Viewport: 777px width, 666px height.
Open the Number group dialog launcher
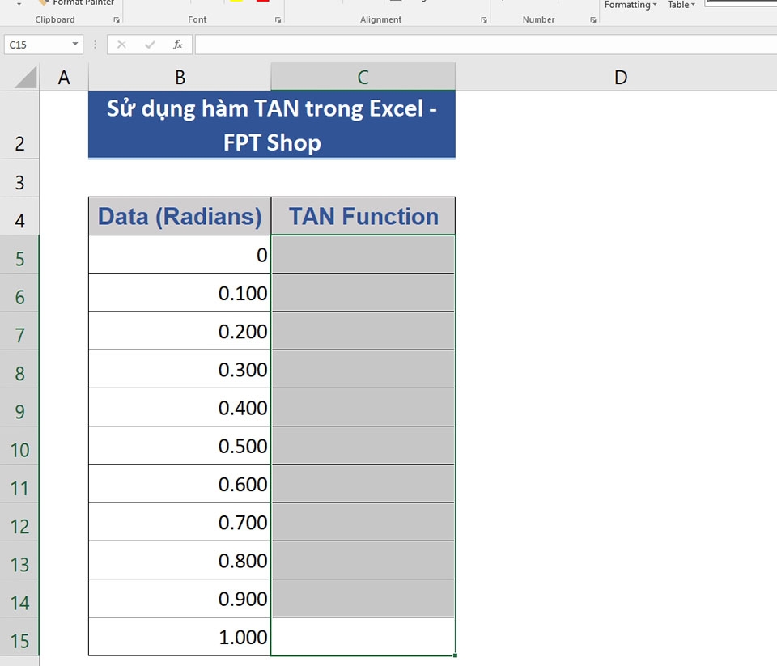pyautogui.click(x=593, y=19)
